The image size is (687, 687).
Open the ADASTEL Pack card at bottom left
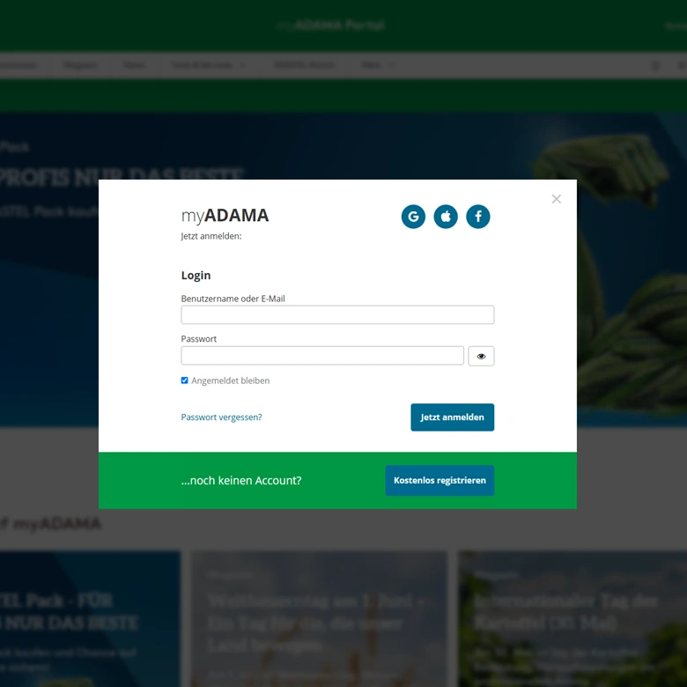pos(90,618)
